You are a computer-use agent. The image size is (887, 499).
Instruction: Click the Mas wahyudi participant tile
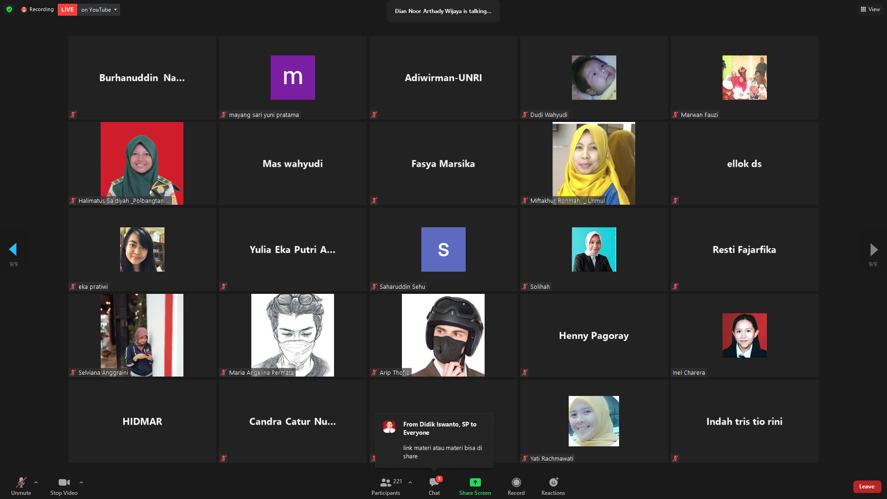click(x=293, y=164)
